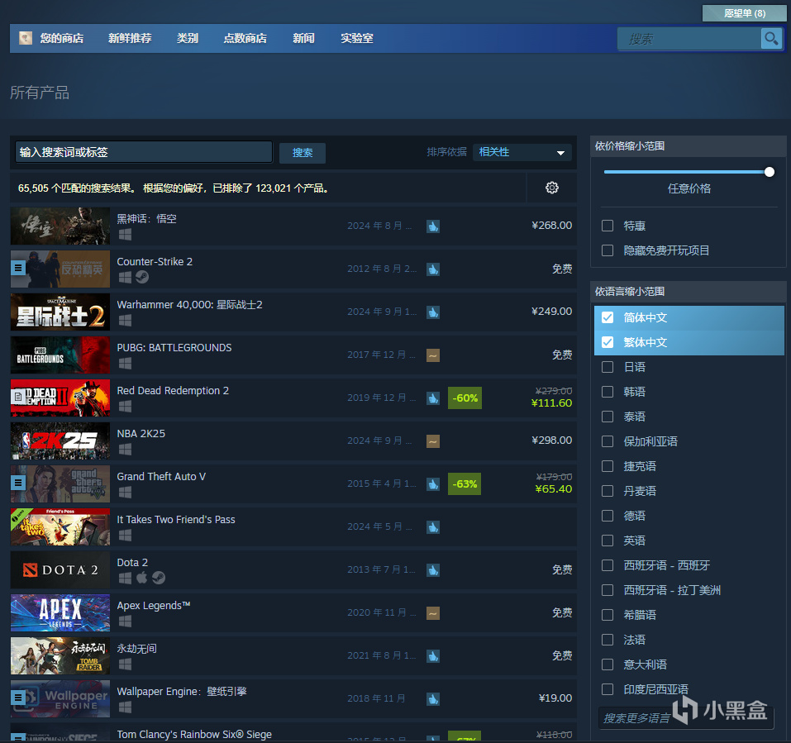Open the PUBG BATTLEGROUNDS thumbnail image
Image resolution: width=791 pixels, height=743 pixels.
60,355
